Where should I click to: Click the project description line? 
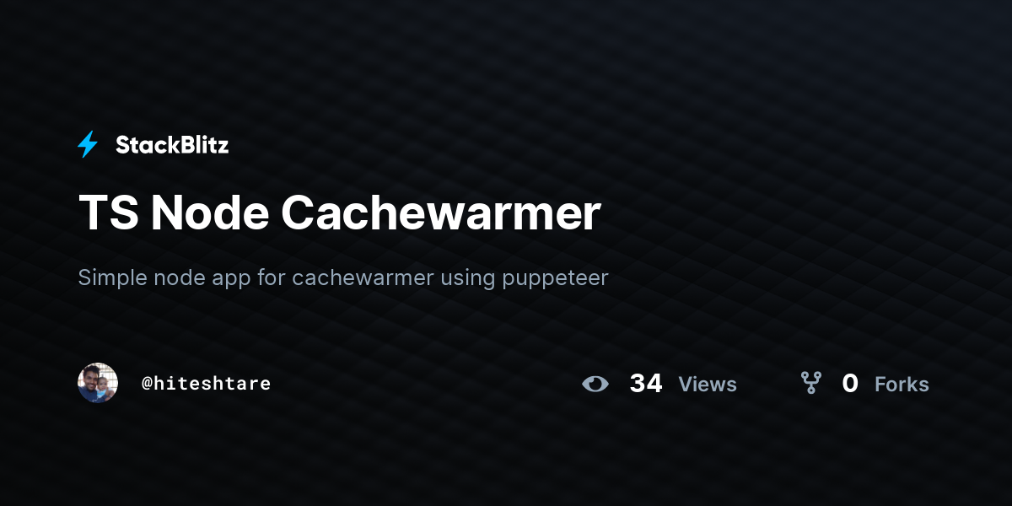point(343,278)
